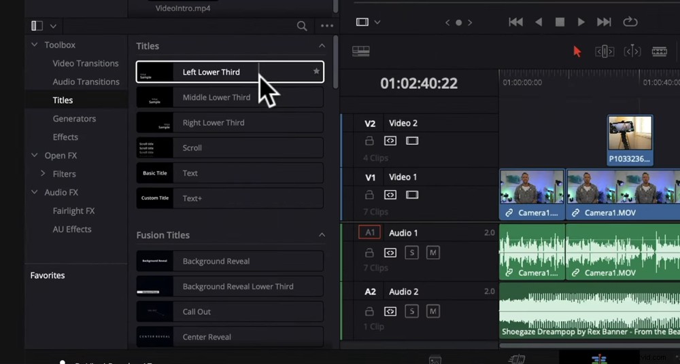Select the Middle Lower Third title

(230, 97)
